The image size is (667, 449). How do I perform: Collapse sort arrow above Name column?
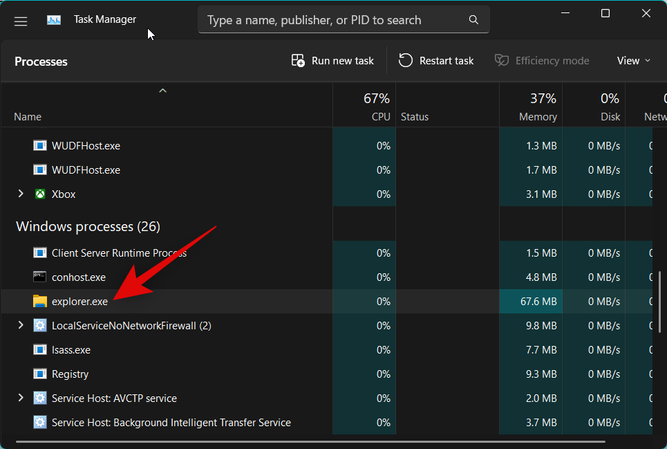pyautogui.click(x=163, y=91)
